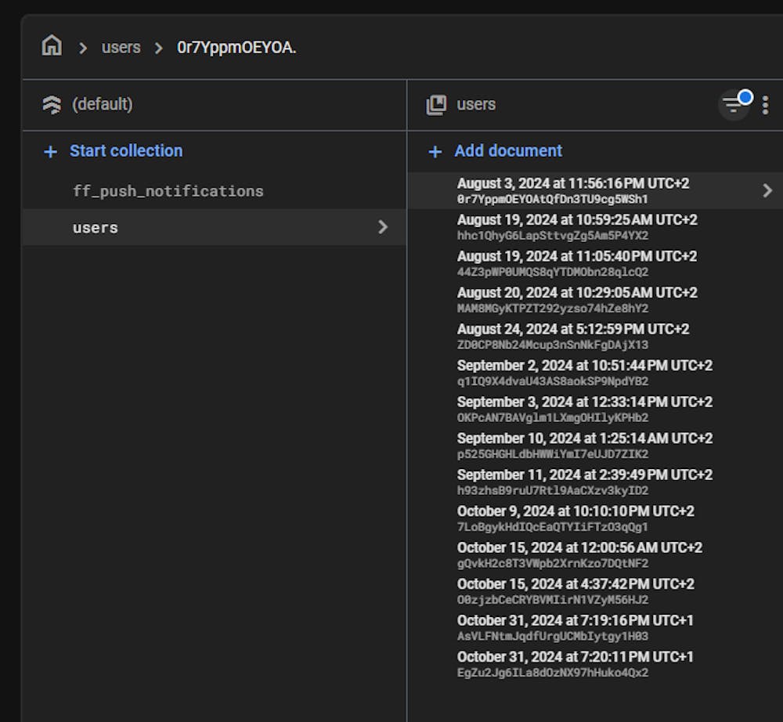Open document dated August 24, 2024 5:12:59 PM

(595, 337)
